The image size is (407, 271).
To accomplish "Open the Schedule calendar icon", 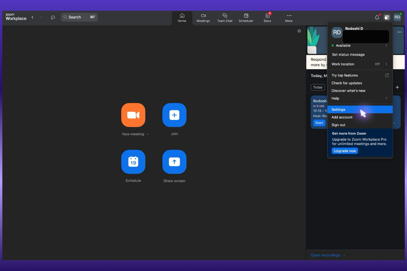I will [x=133, y=162].
